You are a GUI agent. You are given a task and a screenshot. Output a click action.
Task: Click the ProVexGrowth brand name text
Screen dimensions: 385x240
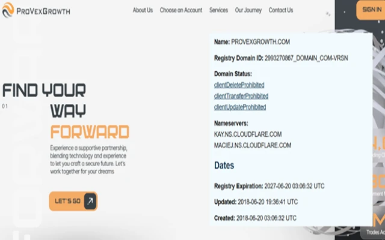[45, 11]
